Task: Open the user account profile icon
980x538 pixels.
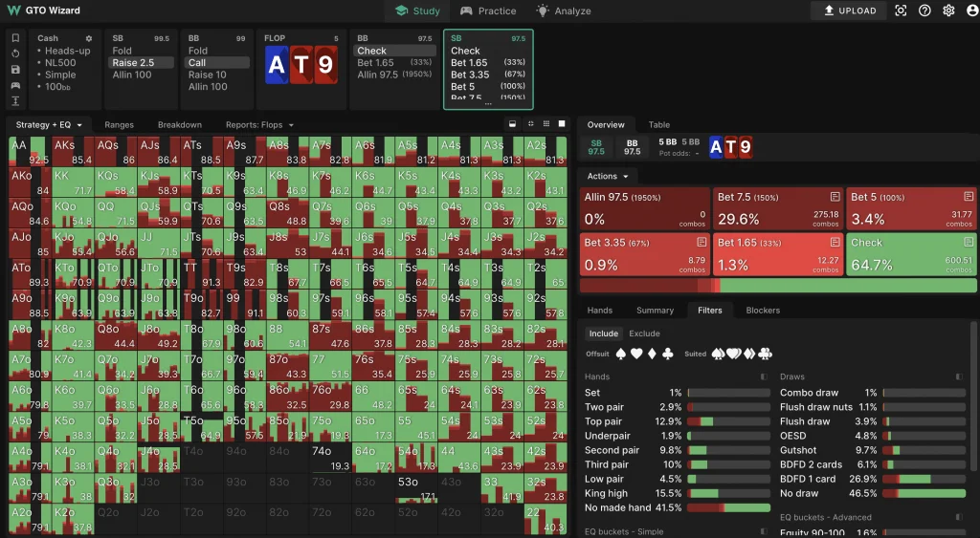Action: click(x=972, y=11)
